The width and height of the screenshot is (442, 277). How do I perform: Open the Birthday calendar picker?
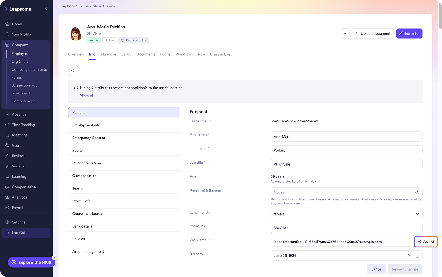click(x=418, y=255)
